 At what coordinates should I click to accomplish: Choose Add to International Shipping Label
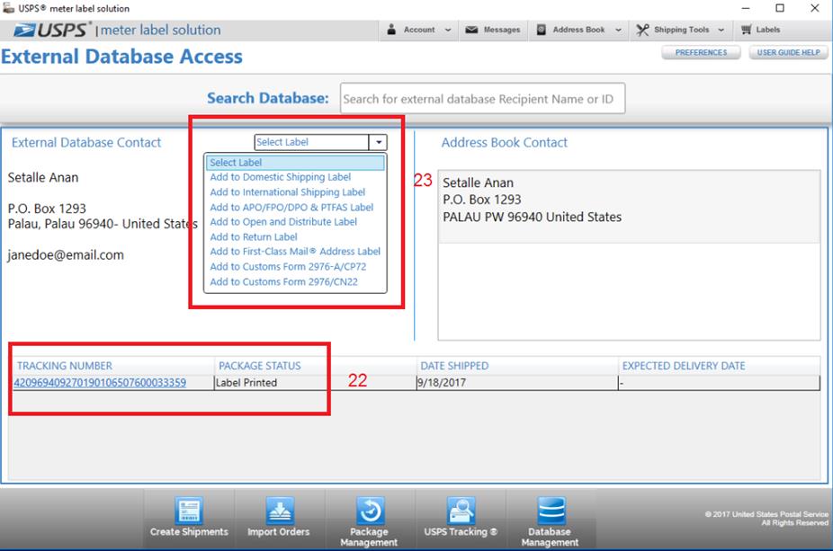tap(287, 192)
